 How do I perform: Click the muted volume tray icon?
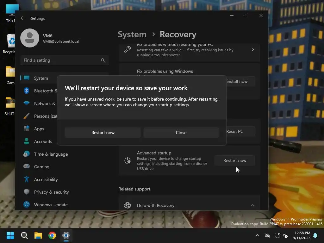click(285, 235)
